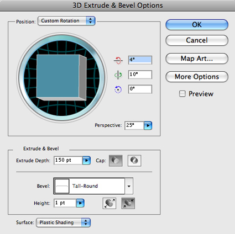This screenshot has width=235, height=234.
Task: Turn cap on for solid appearance
Action: click(x=116, y=161)
